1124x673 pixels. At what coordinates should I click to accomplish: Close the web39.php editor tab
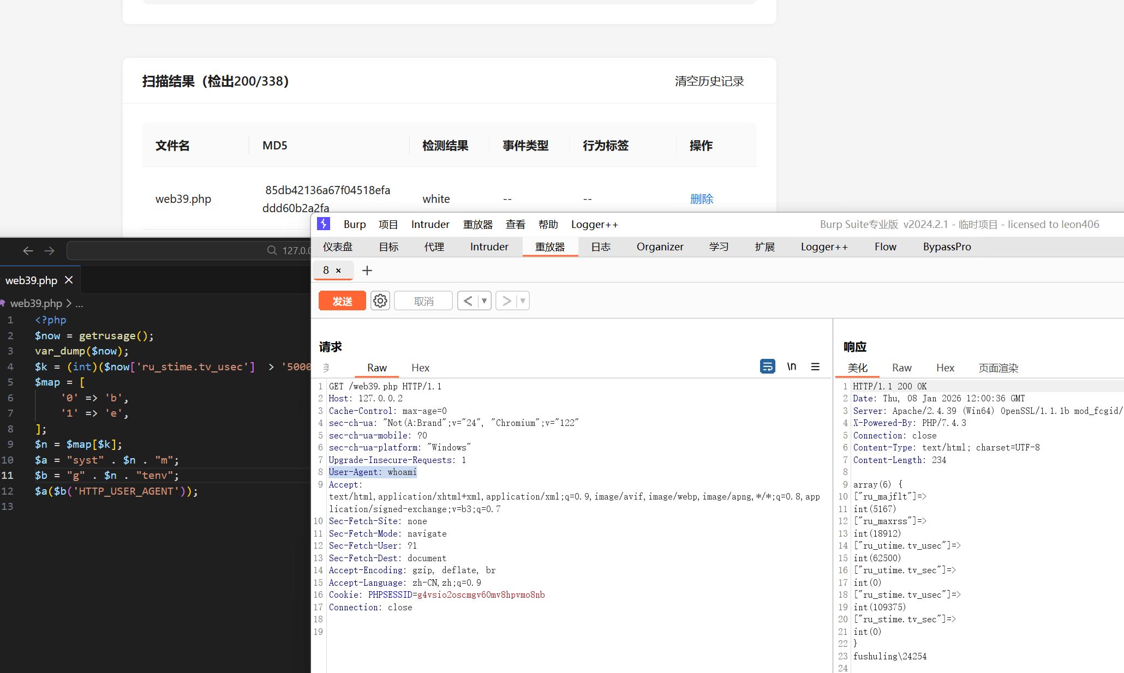(69, 280)
